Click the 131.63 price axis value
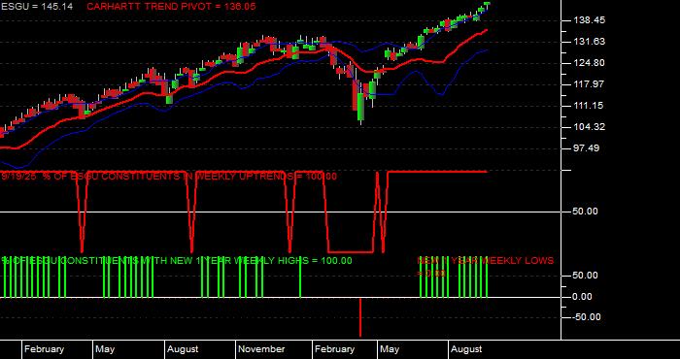Screen dimensions: 680x359 click(589, 42)
